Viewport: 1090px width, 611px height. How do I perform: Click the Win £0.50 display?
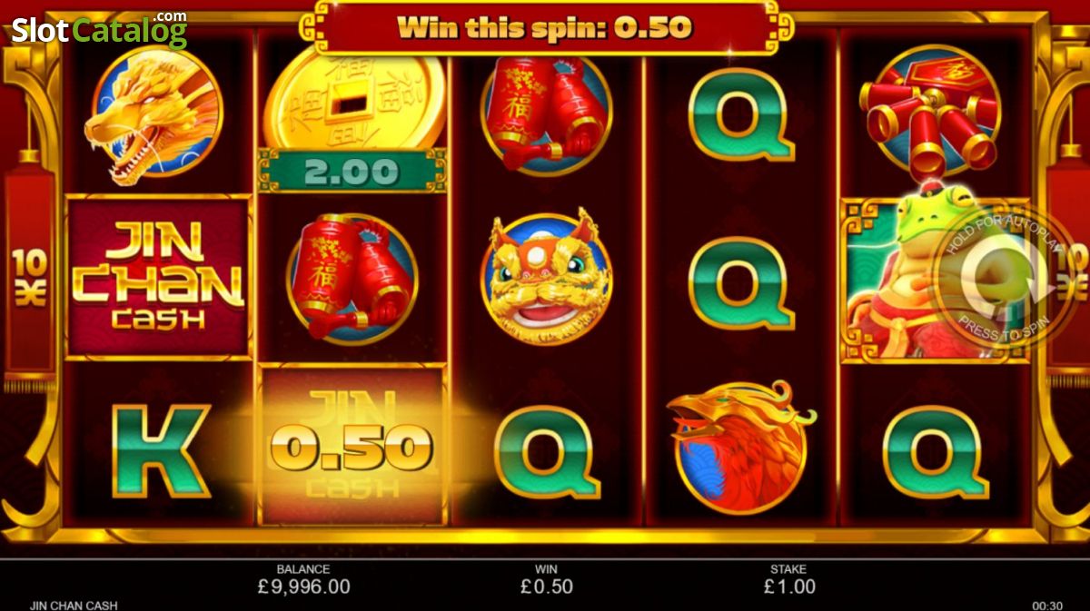pos(547,586)
